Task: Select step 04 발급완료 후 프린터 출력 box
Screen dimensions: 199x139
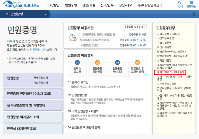Action: tap(137, 68)
